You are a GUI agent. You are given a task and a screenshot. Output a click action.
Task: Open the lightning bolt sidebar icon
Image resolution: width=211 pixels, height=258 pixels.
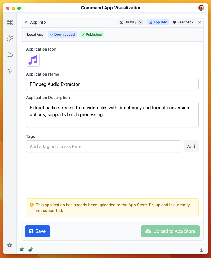point(10,70)
